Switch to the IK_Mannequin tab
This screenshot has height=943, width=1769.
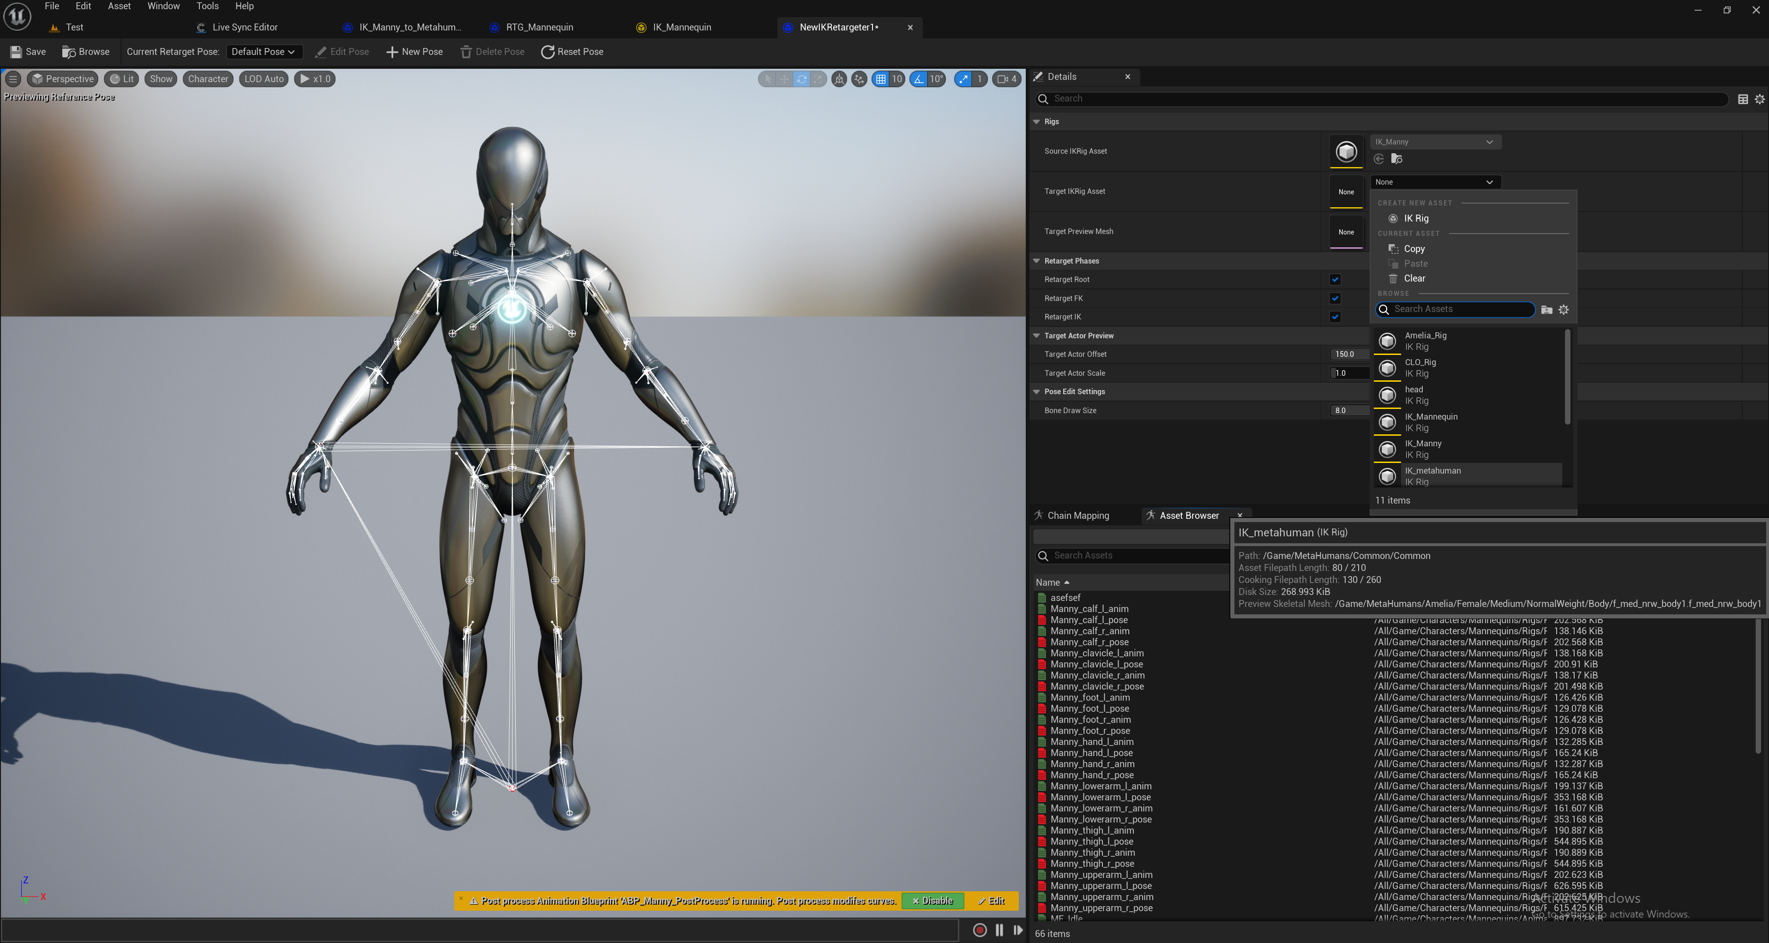pyautogui.click(x=681, y=28)
